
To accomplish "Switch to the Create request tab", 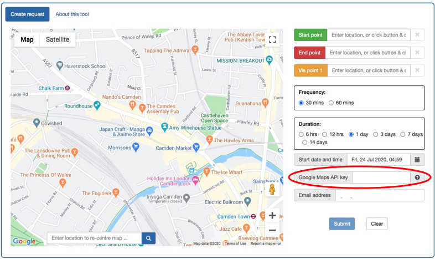I will [27, 14].
